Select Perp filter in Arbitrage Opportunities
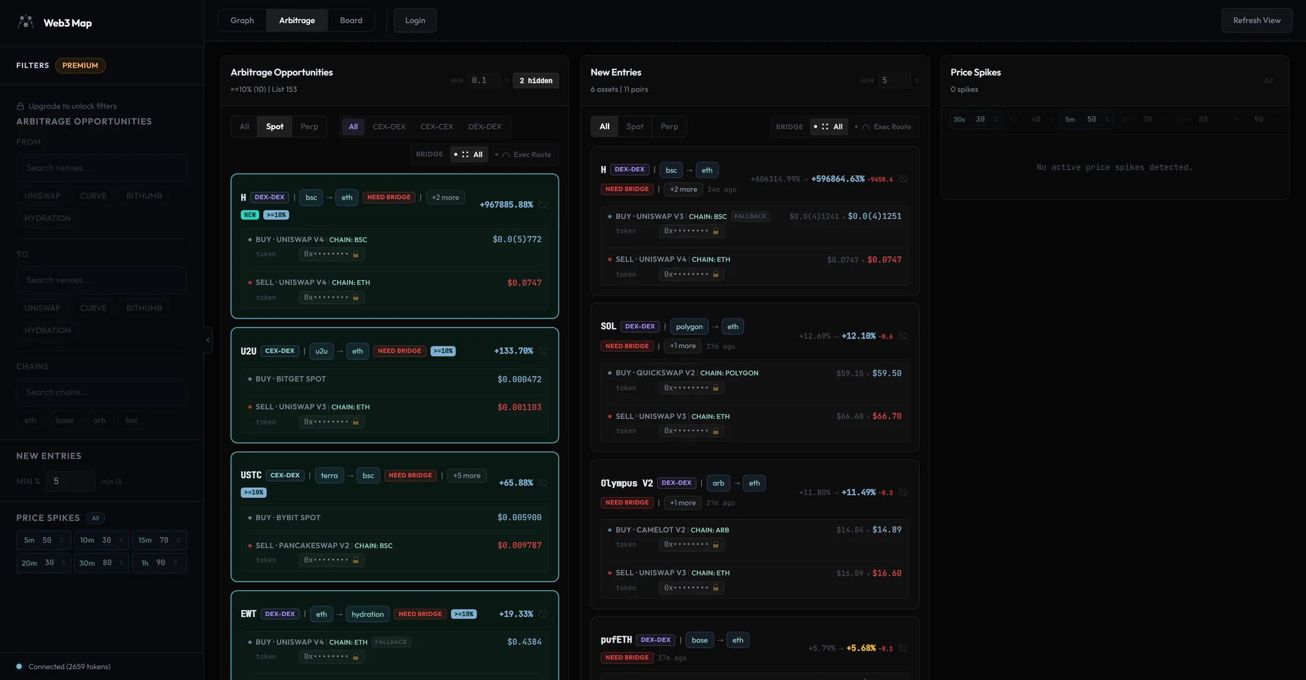The height and width of the screenshot is (680, 1306). pos(309,126)
